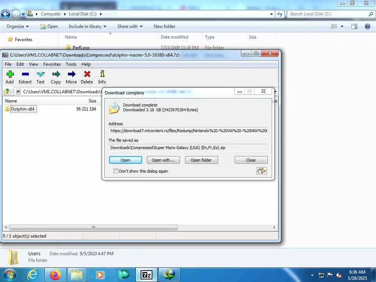Expand the Local Disk (C:) breadcrumb arrow

coord(101,14)
